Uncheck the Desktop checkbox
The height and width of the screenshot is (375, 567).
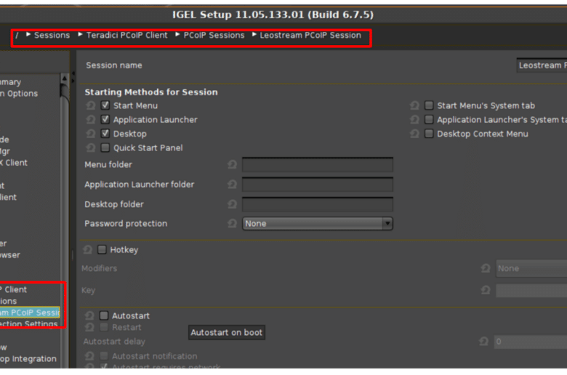(x=105, y=134)
